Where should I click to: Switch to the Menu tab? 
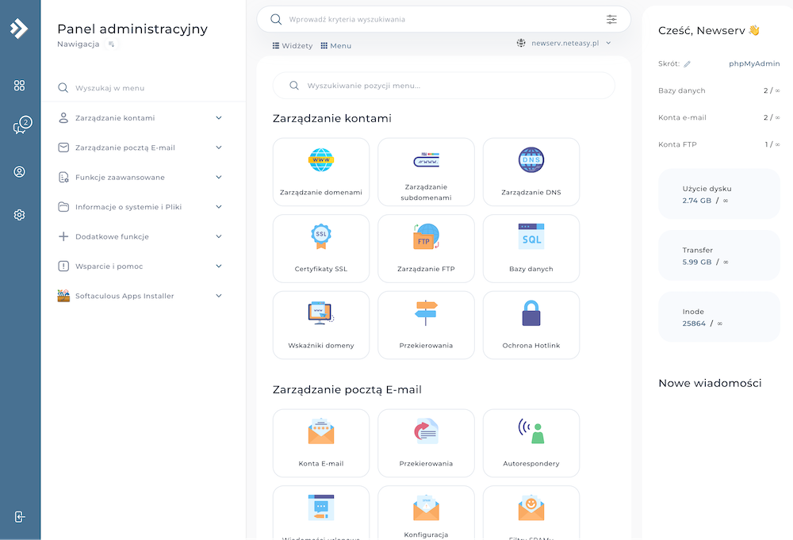(x=335, y=45)
